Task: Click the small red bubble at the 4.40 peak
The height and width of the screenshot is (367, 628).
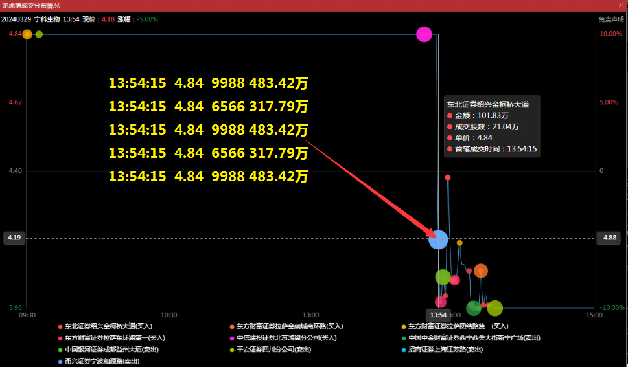Action: 448,178
